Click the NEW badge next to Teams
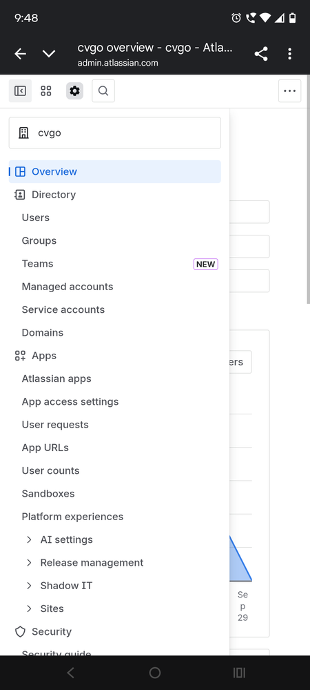This screenshot has height=690, width=310. (x=205, y=264)
